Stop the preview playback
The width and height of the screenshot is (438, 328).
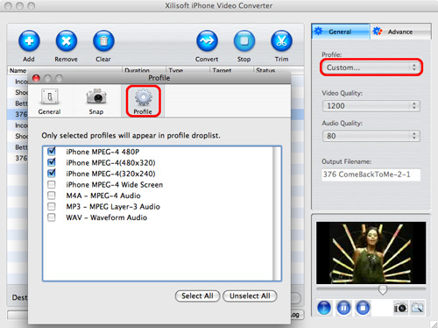[x=363, y=308]
